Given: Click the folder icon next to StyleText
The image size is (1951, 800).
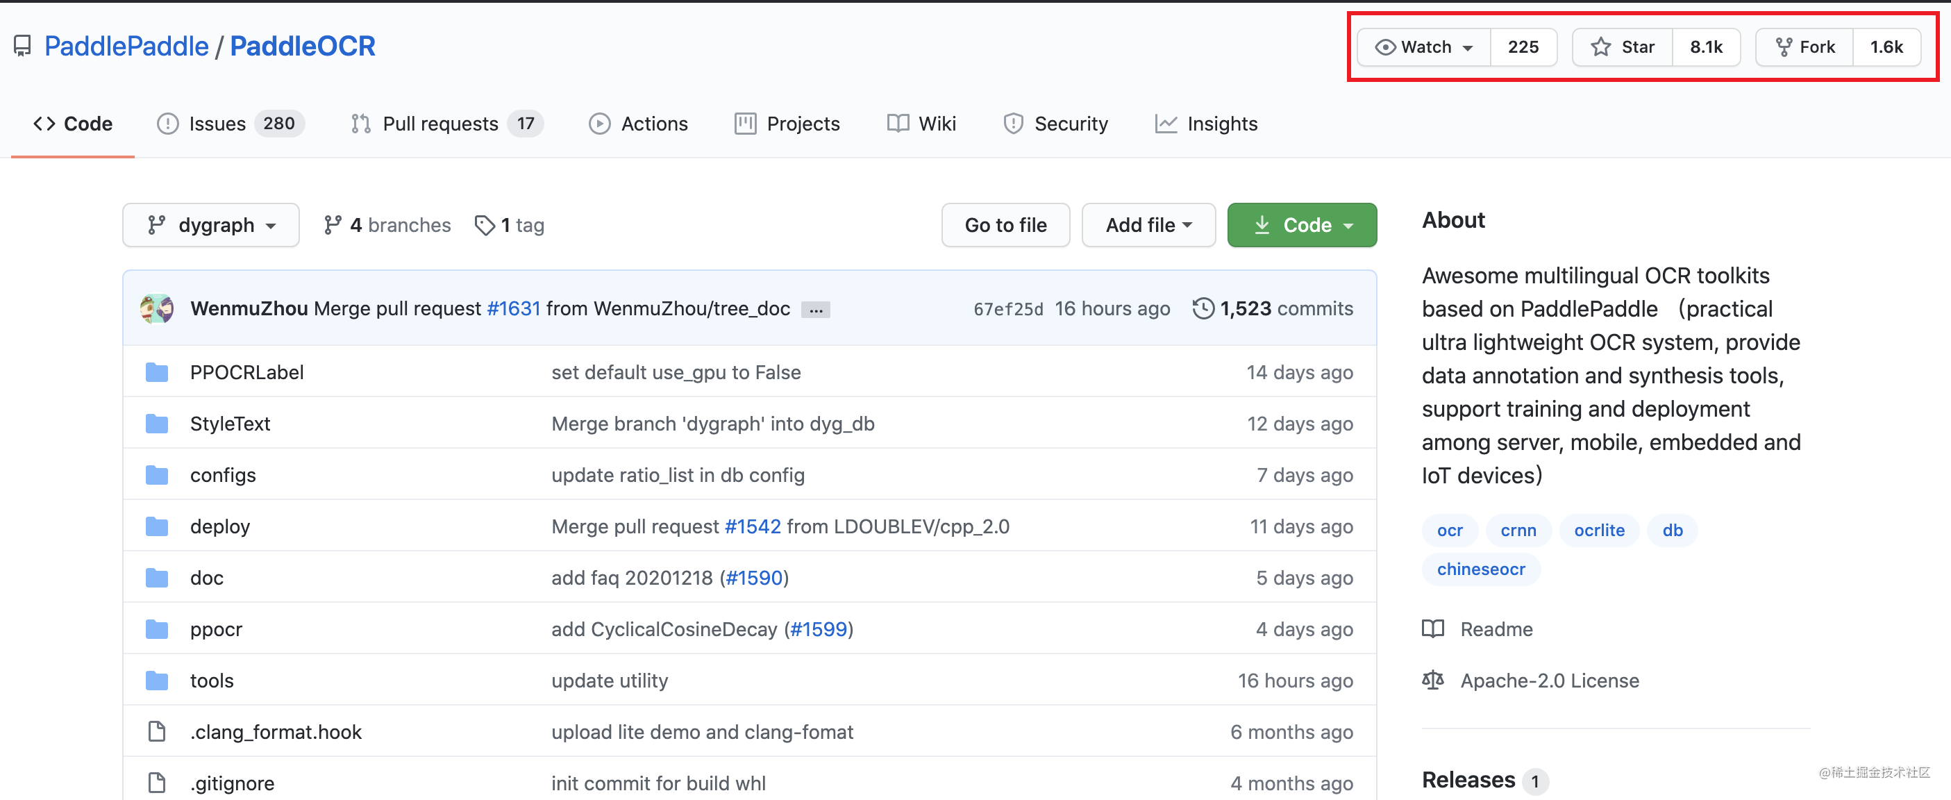Looking at the screenshot, I should pos(157,424).
